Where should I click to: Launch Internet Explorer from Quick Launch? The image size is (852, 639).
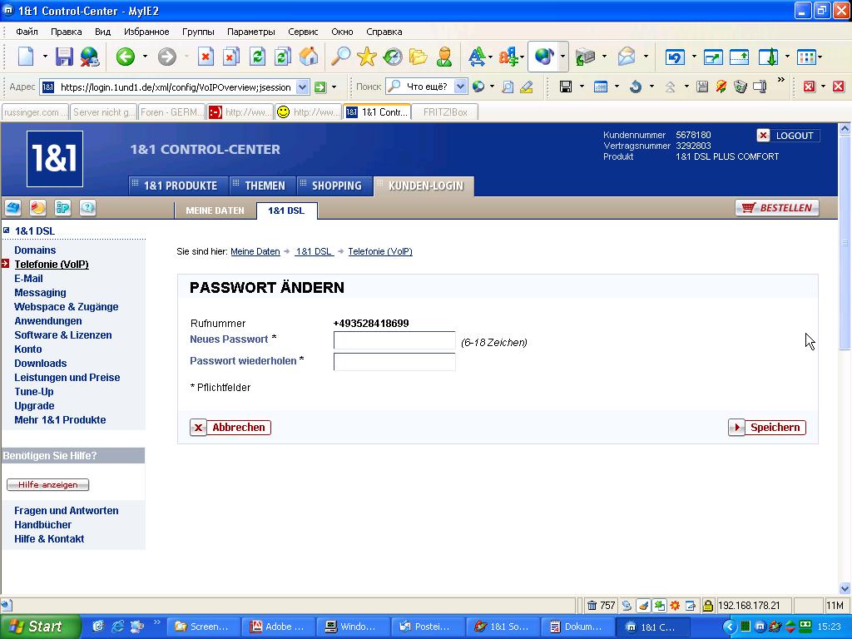[117, 627]
